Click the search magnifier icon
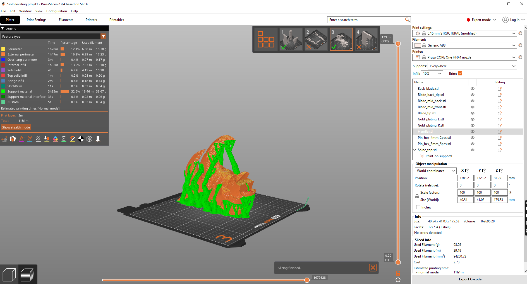 pos(407,20)
